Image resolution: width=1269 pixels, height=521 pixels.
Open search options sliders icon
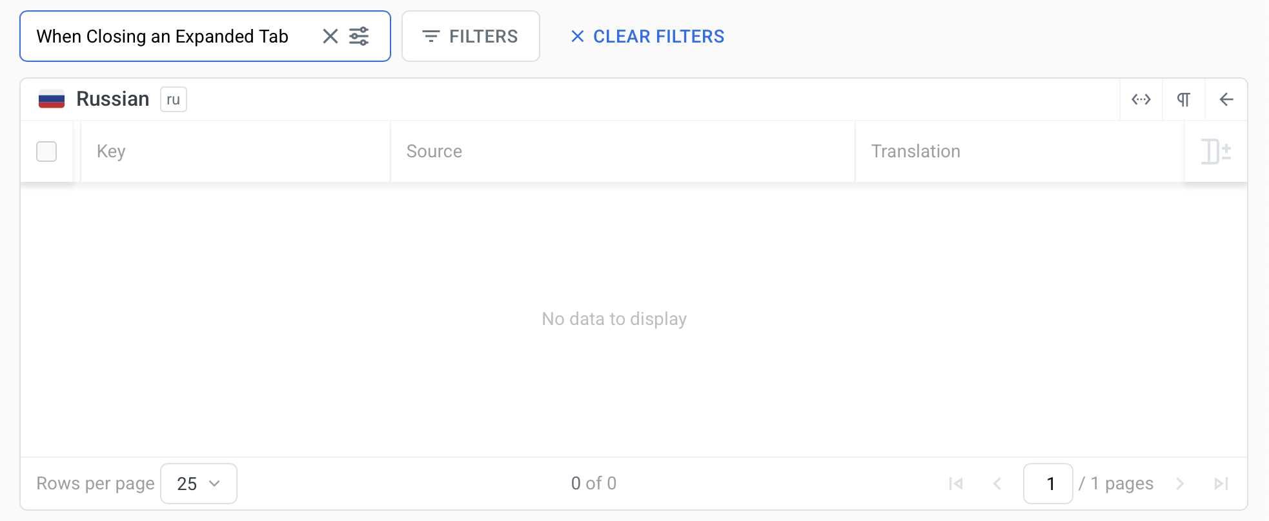359,36
